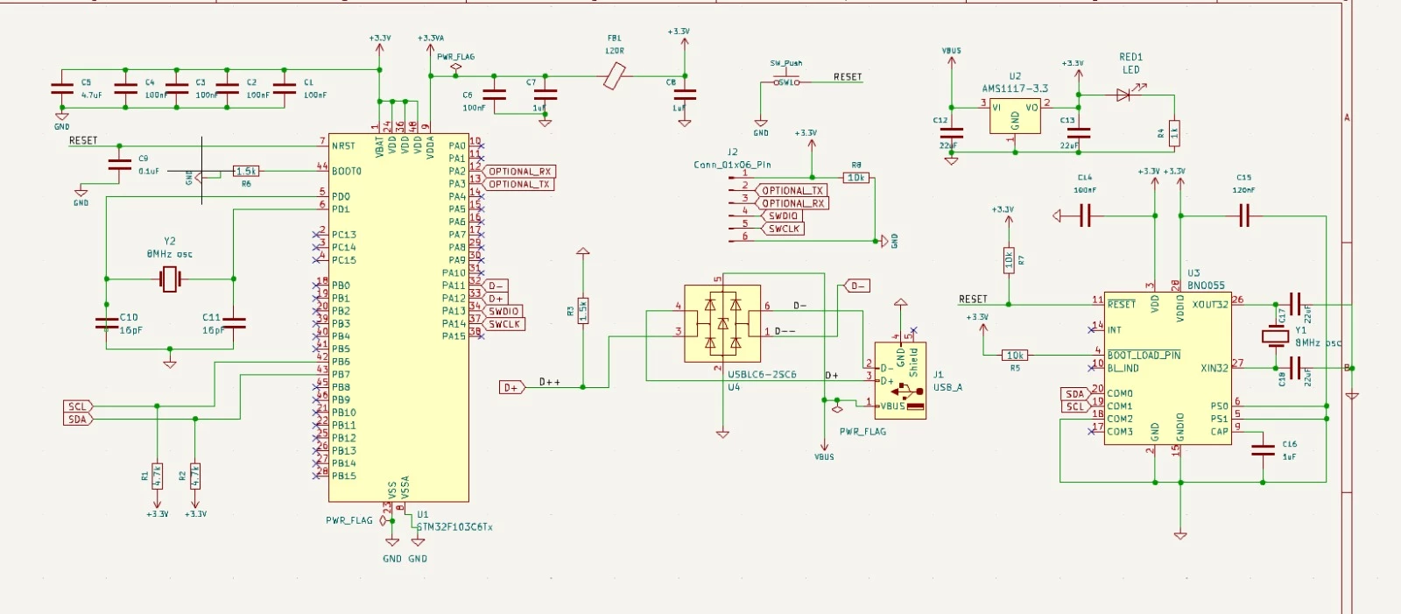Screen dimensions: 1401x614
Task: Select capacitor C13 22uF symbol
Action: pyautogui.click(x=1079, y=134)
